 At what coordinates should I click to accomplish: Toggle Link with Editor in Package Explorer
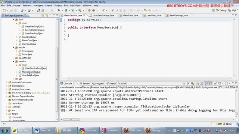coord(47,15)
